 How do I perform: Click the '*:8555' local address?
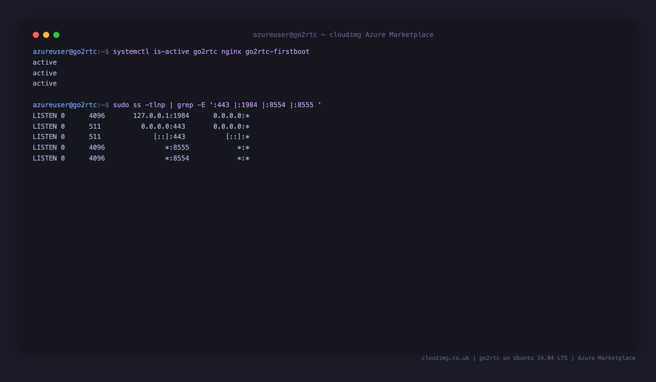point(177,148)
